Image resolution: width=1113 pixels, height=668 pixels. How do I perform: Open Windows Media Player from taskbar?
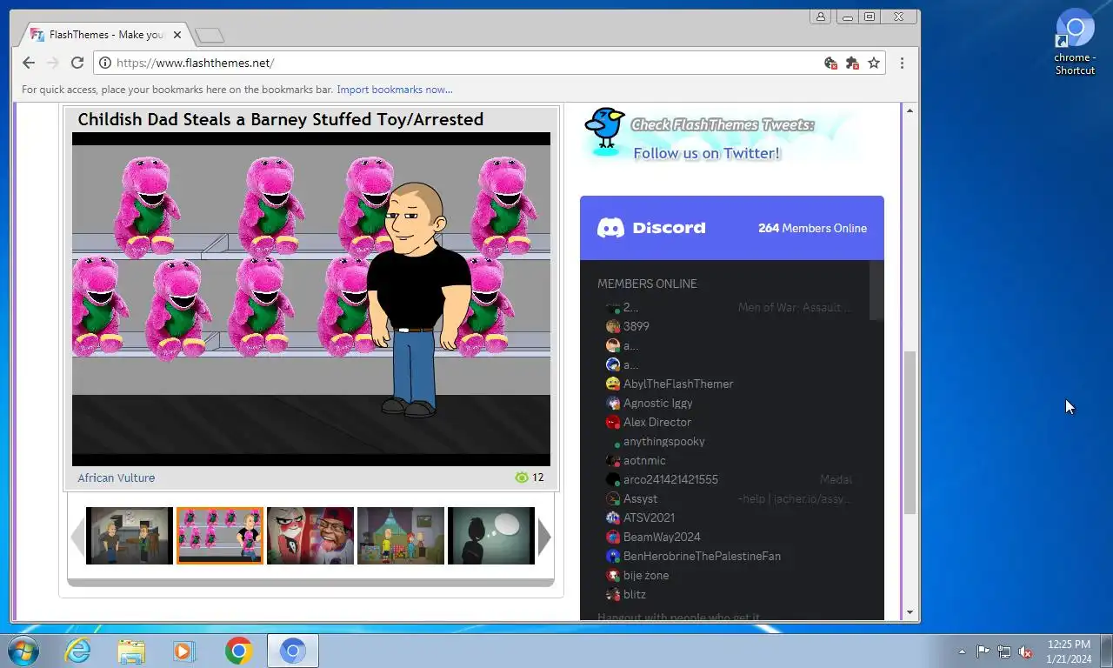[x=184, y=651]
